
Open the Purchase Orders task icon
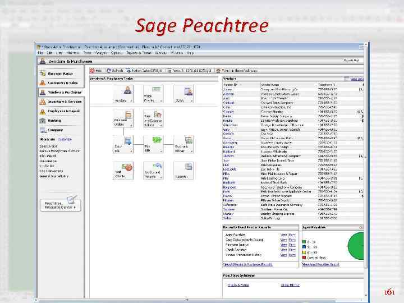[123, 118]
